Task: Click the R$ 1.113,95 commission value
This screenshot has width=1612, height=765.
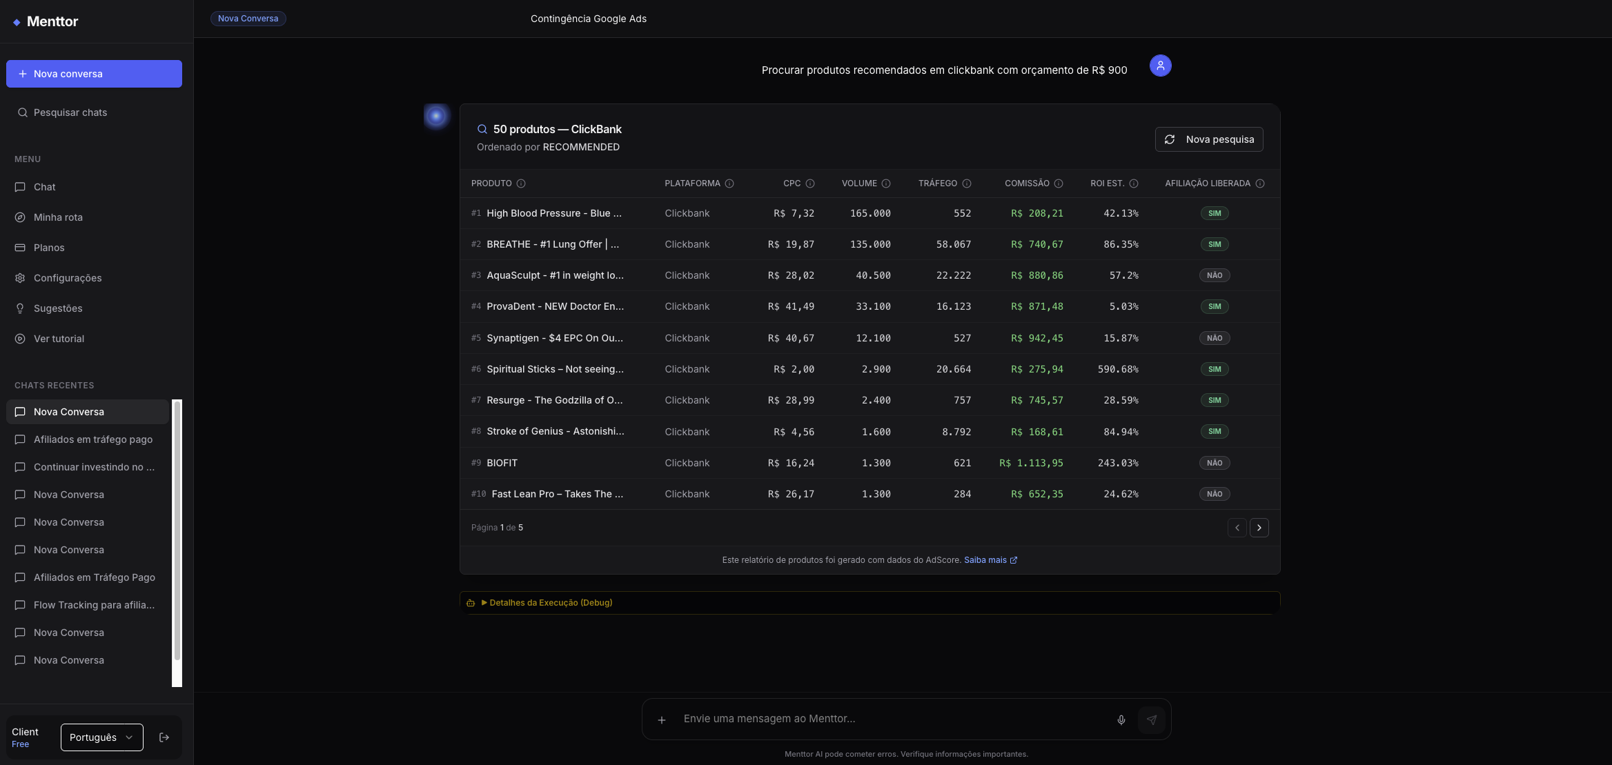Action: tap(1031, 463)
